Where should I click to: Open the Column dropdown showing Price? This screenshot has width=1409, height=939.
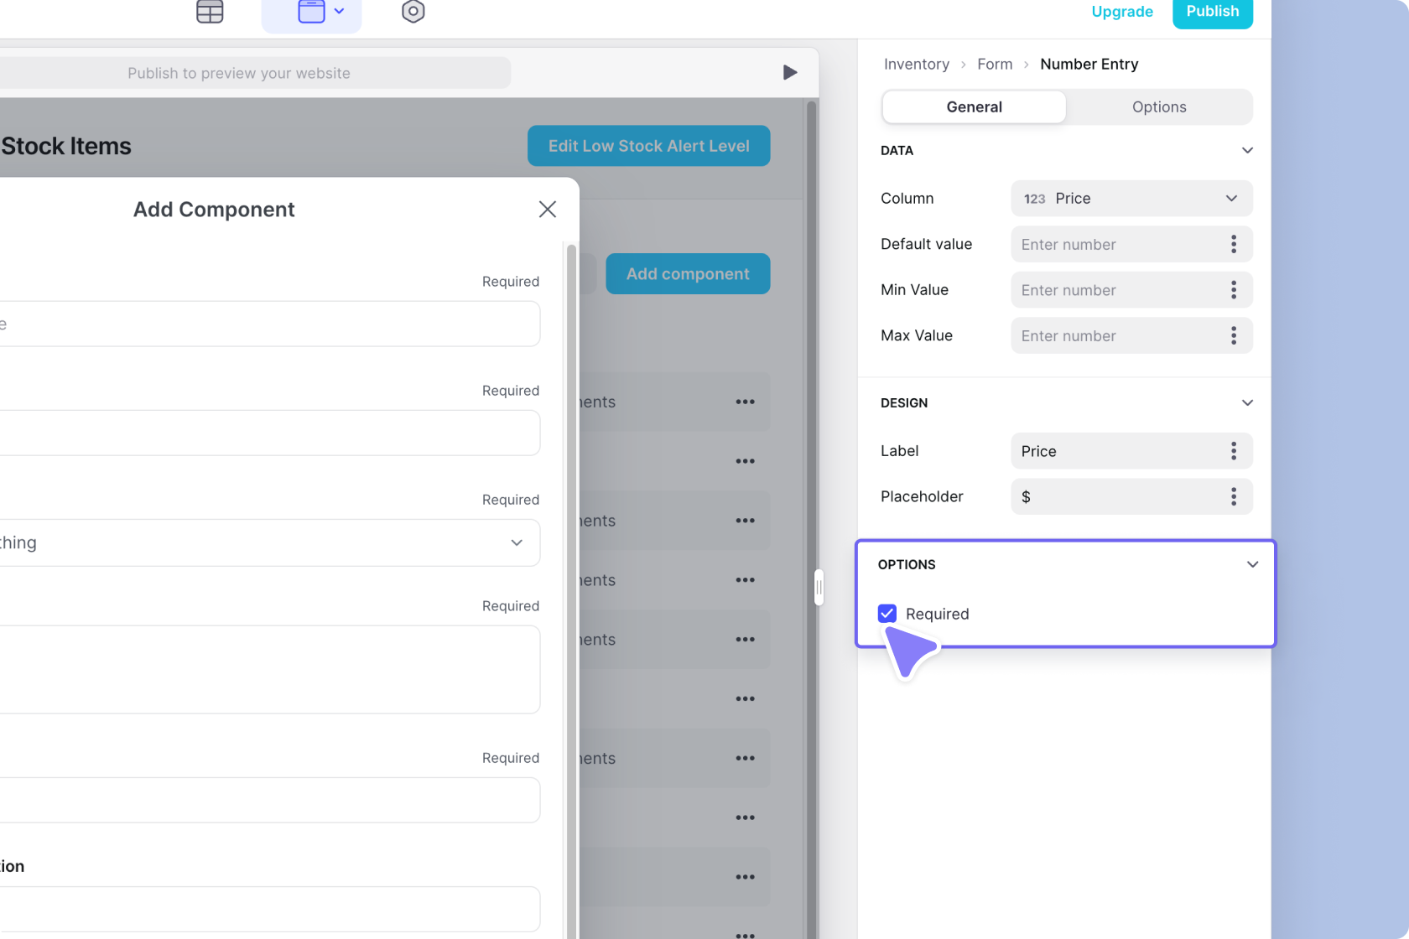pos(1131,199)
